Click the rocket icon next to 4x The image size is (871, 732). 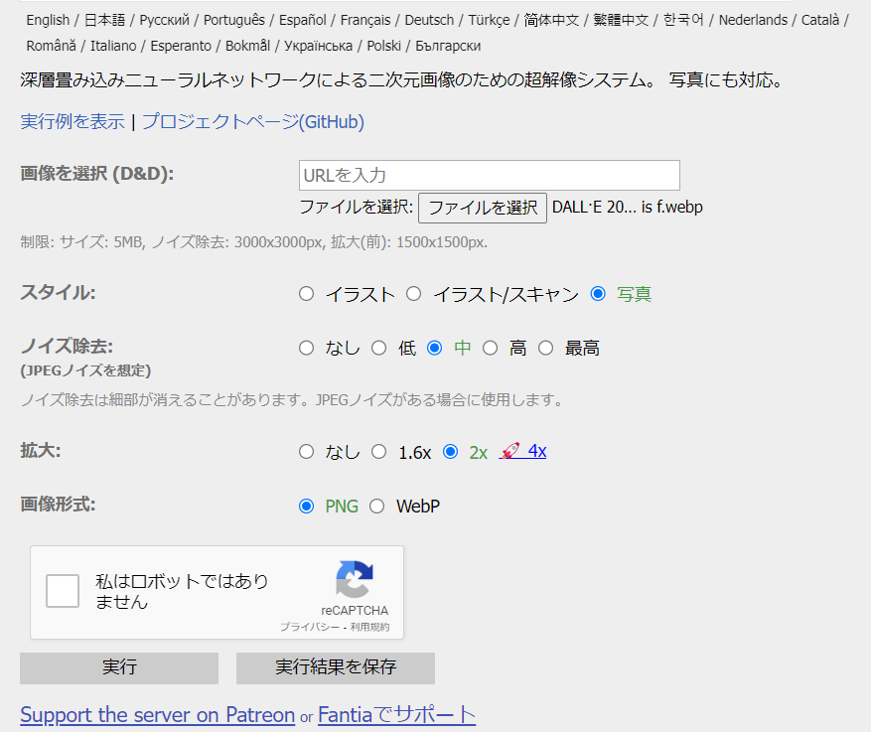(511, 451)
